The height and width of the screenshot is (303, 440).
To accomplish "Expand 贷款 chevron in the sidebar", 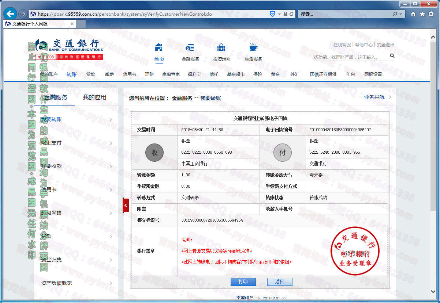I will click(111, 236).
